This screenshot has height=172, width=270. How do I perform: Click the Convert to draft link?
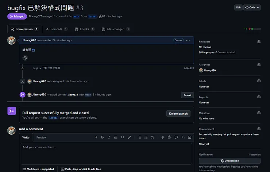click(226, 52)
